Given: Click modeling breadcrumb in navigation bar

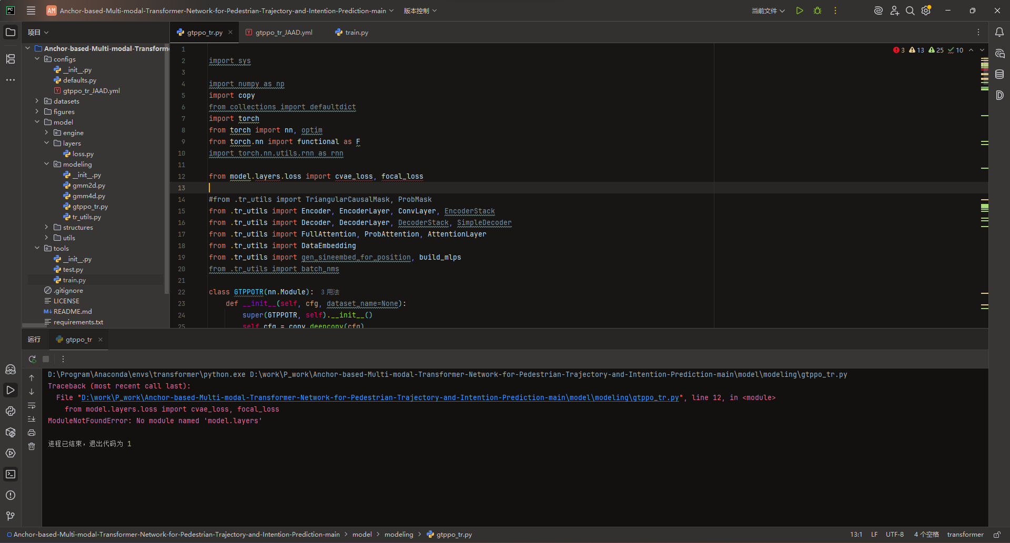Looking at the screenshot, I should pos(399,535).
